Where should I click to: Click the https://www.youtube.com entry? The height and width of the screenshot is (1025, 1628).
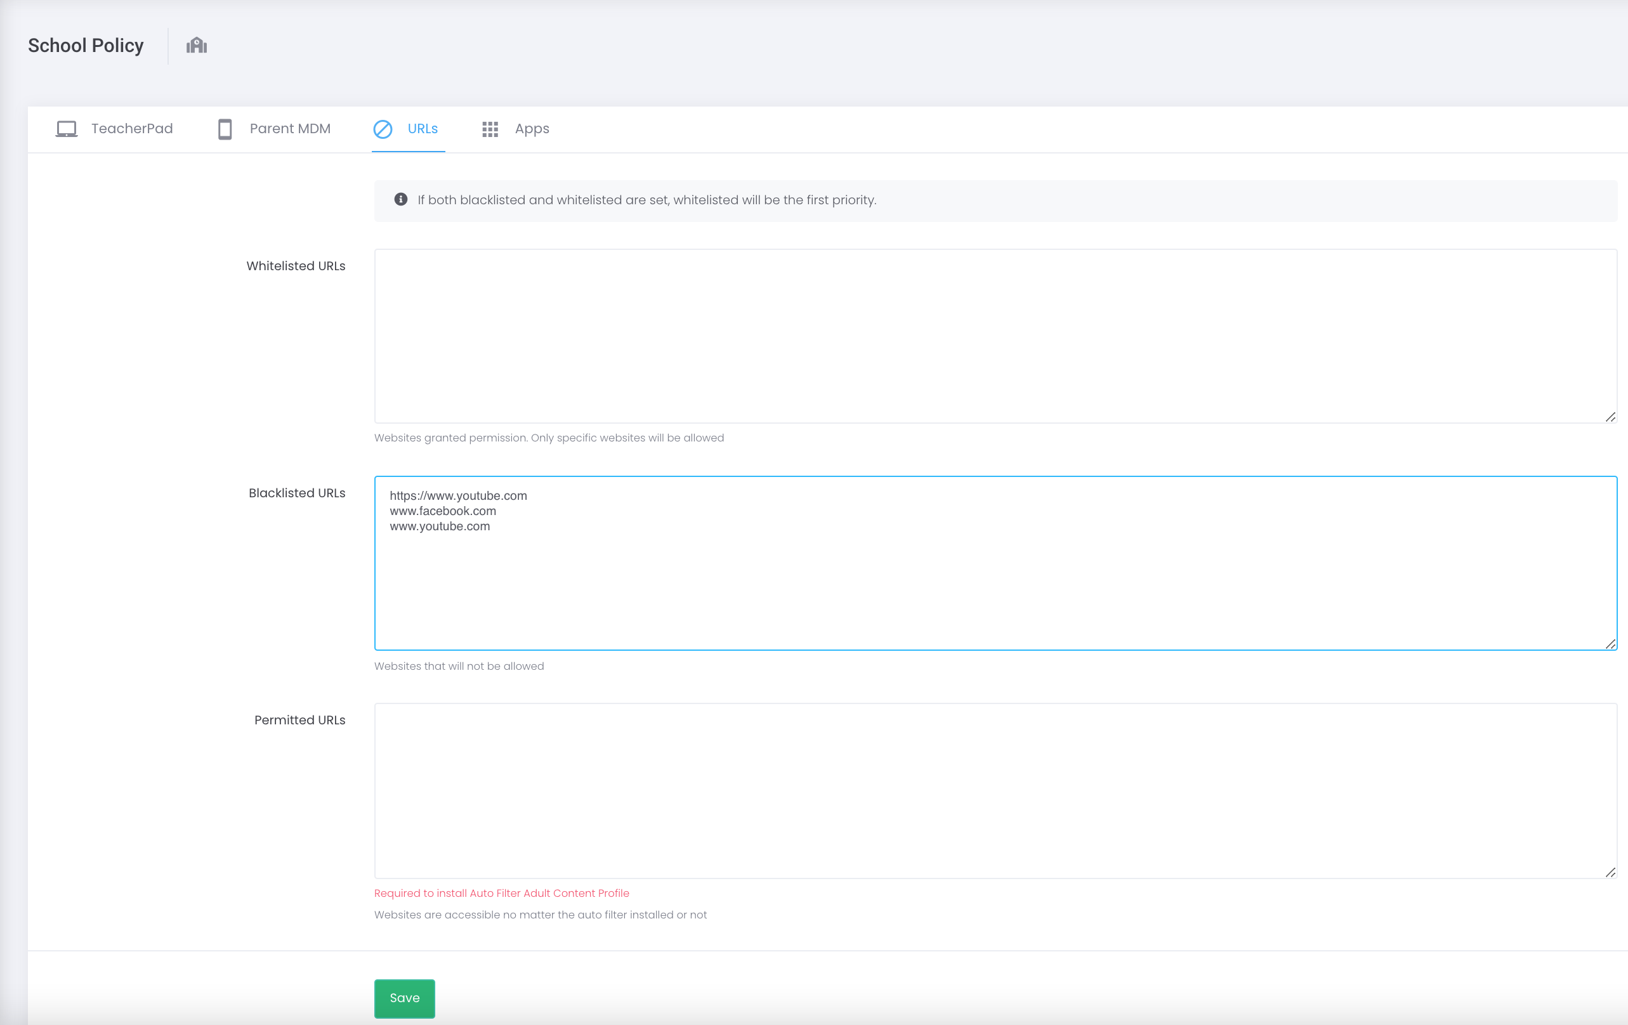(458, 495)
